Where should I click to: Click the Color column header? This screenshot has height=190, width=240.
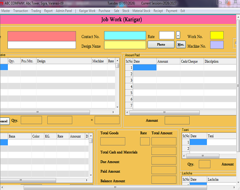click(x=38, y=136)
